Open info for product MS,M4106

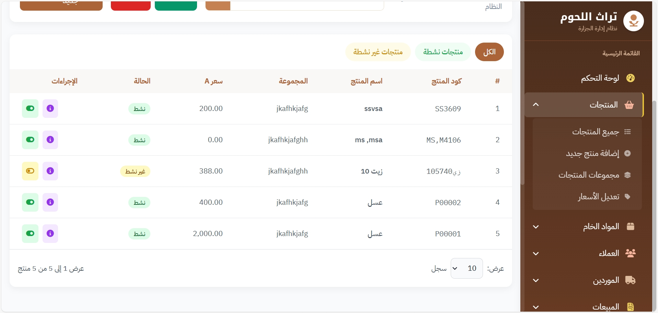[50, 140]
